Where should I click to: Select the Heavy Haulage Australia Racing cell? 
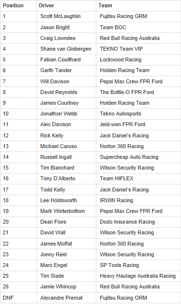(138, 276)
